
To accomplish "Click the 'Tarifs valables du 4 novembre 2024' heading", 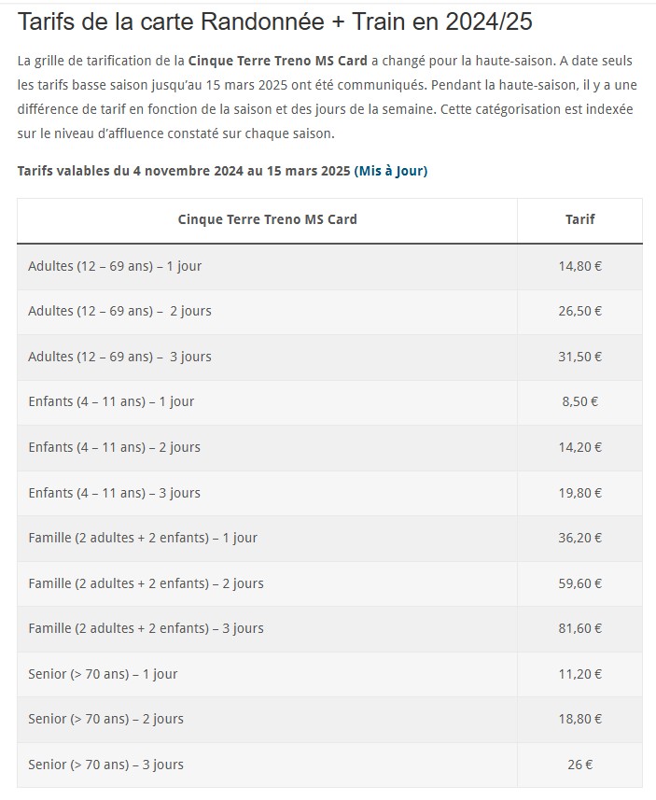I will [184, 171].
